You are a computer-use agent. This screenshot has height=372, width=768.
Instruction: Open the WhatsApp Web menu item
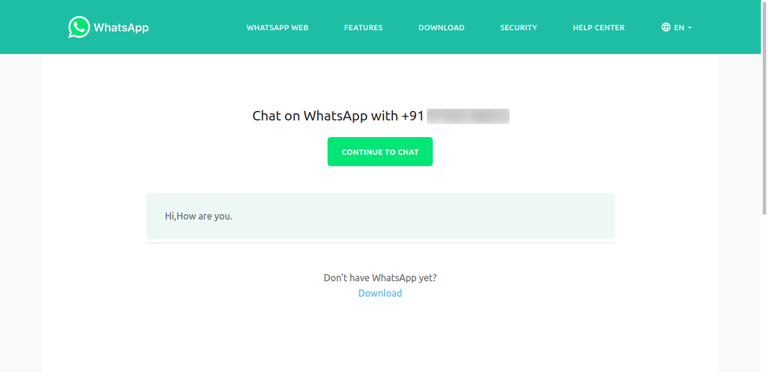click(278, 27)
